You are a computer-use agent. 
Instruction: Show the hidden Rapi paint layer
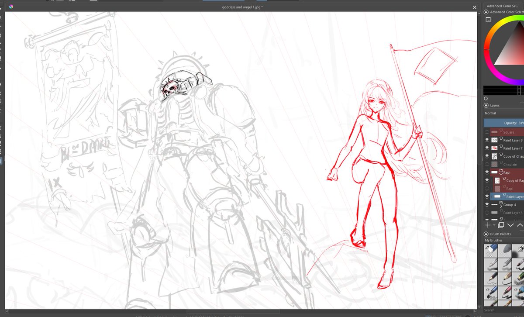487,189
